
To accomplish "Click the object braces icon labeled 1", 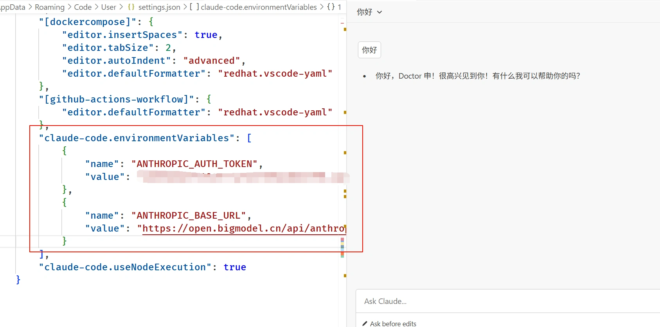I will 331,7.
